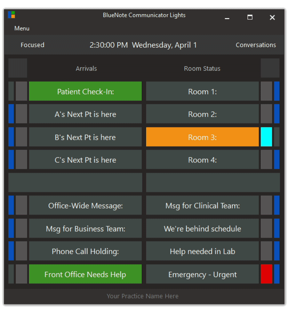Click blue indicator left of Office-Wide Message
Screen dimensions: 288x312
11,205
